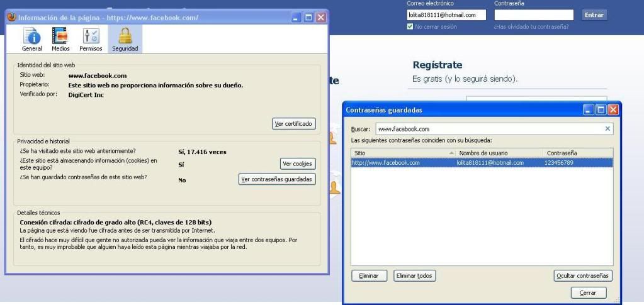Click the Cerrar button
The height and width of the screenshot is (305, 644).
pos(589,292)
